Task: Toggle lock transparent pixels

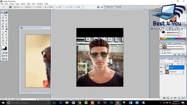Action: point(165,64)
